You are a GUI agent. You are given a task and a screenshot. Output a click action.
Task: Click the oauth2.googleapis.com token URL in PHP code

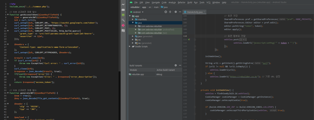point(74,23)
